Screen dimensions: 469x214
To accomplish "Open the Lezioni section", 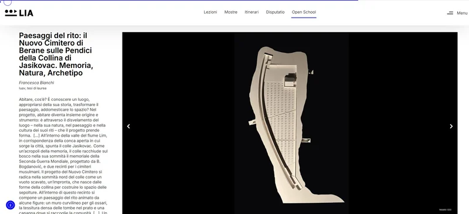I will [x=210, y=12].
